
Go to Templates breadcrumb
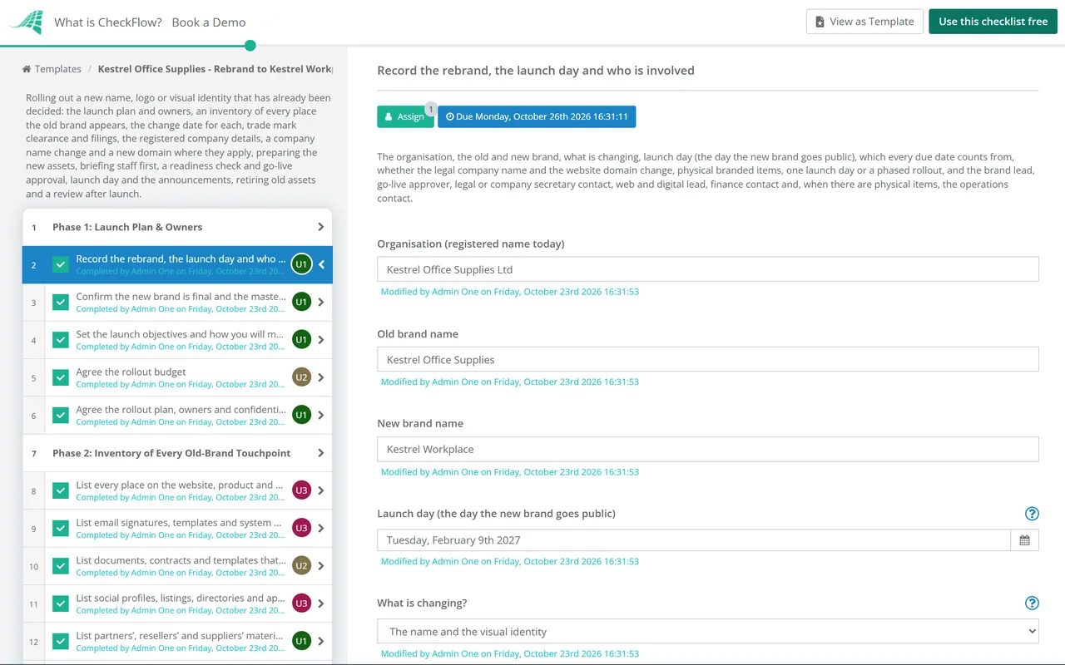58,69
